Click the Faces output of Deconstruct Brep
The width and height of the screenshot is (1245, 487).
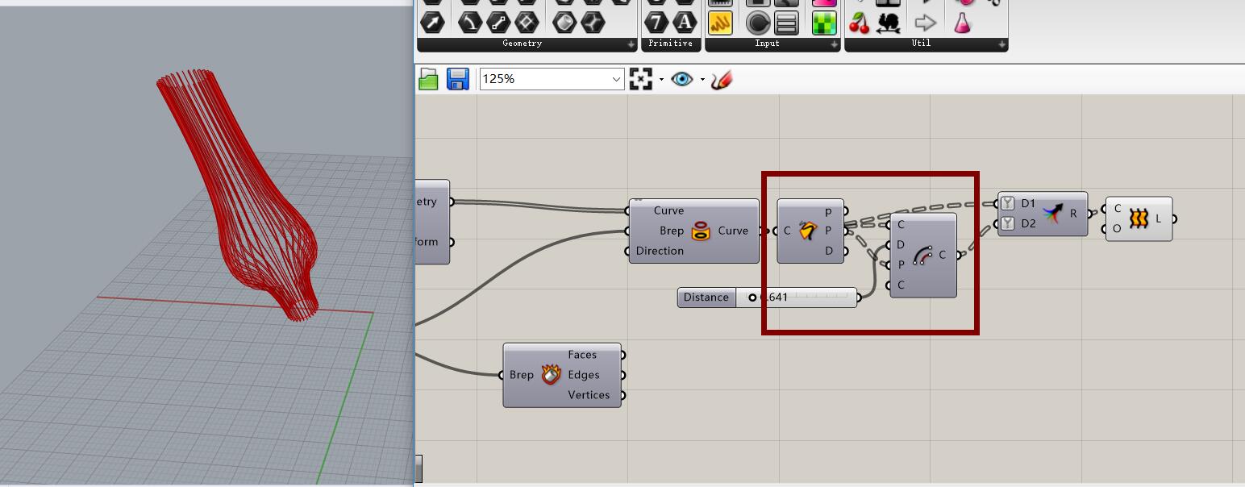[x=582, y=355]
